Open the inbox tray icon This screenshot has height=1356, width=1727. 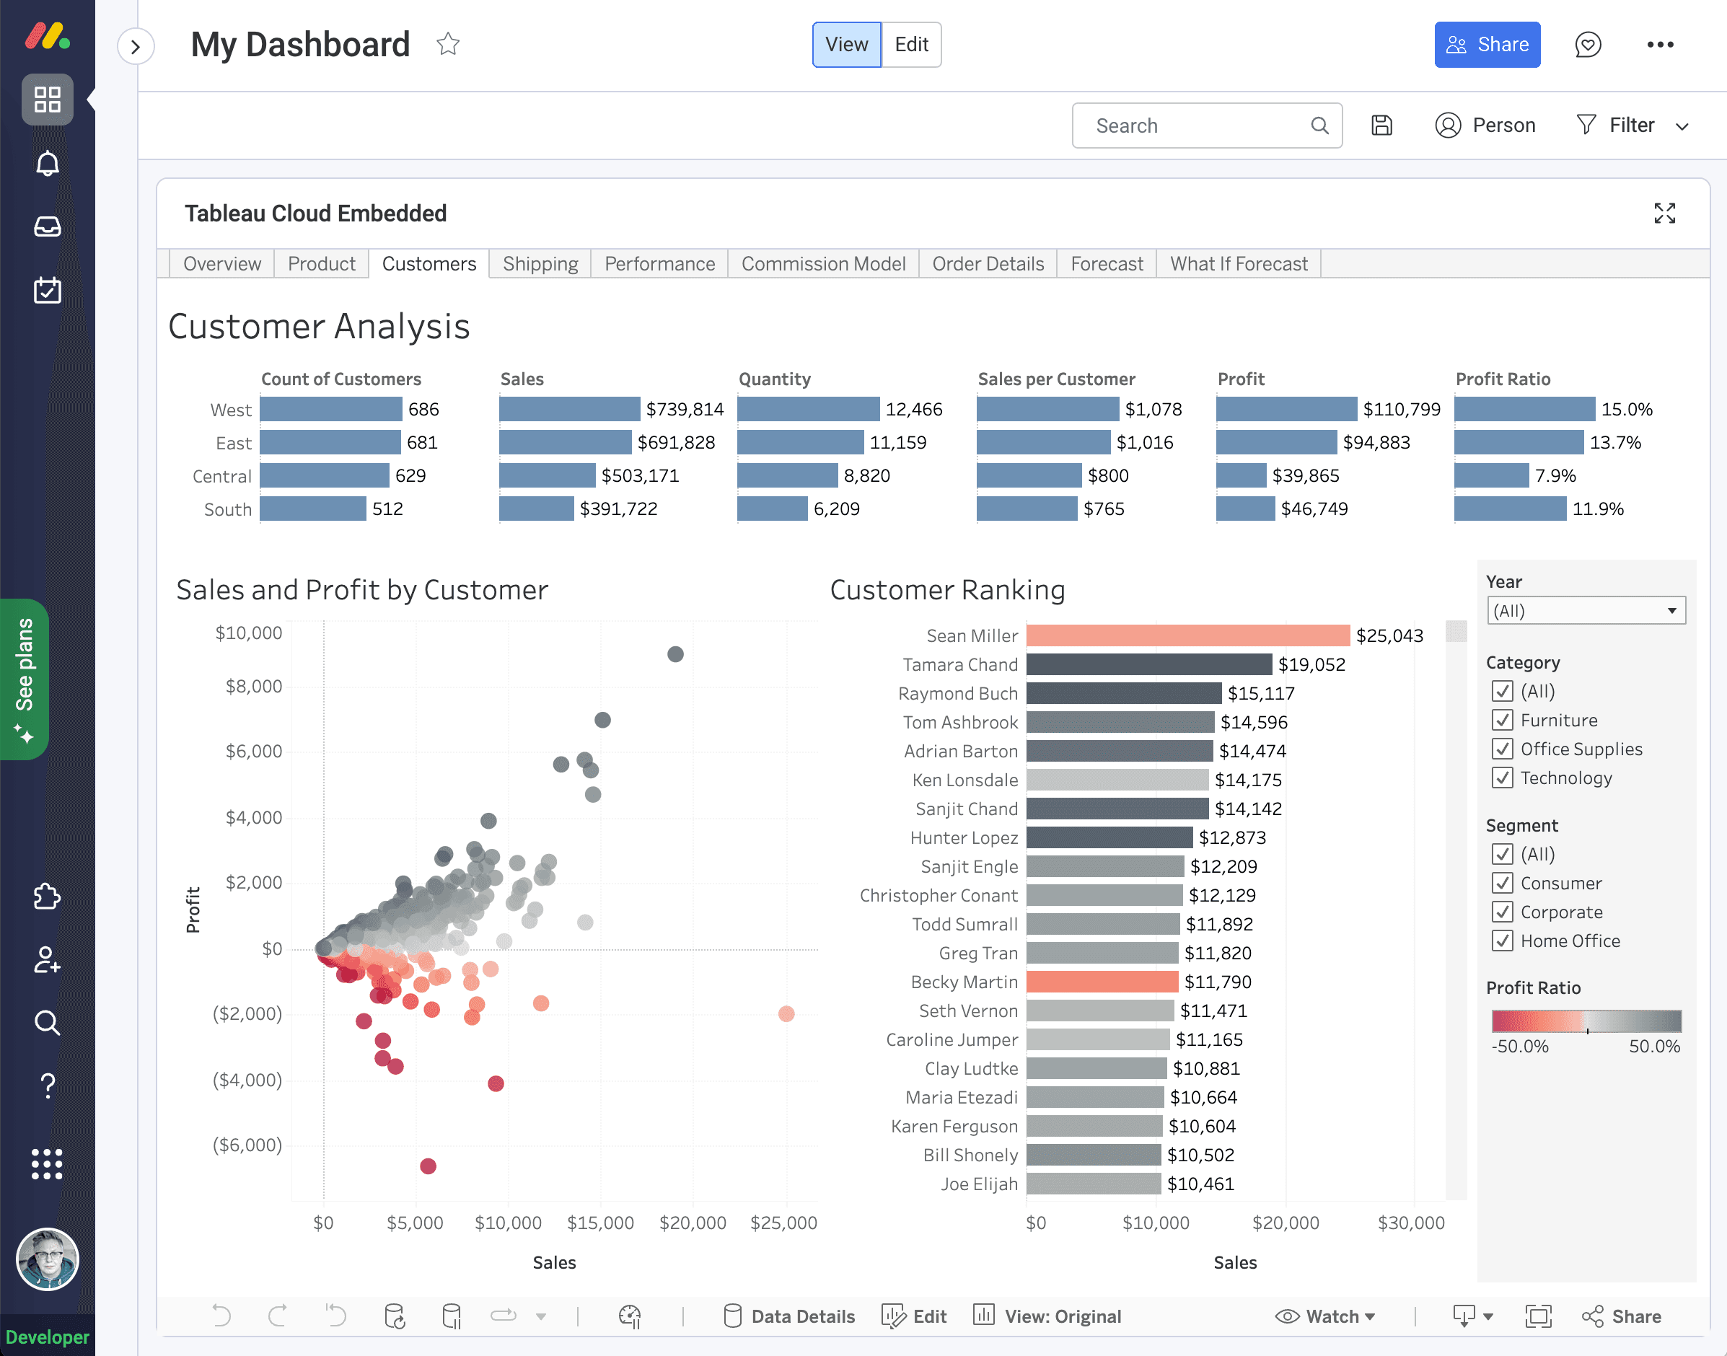click(x=47, y=227)
